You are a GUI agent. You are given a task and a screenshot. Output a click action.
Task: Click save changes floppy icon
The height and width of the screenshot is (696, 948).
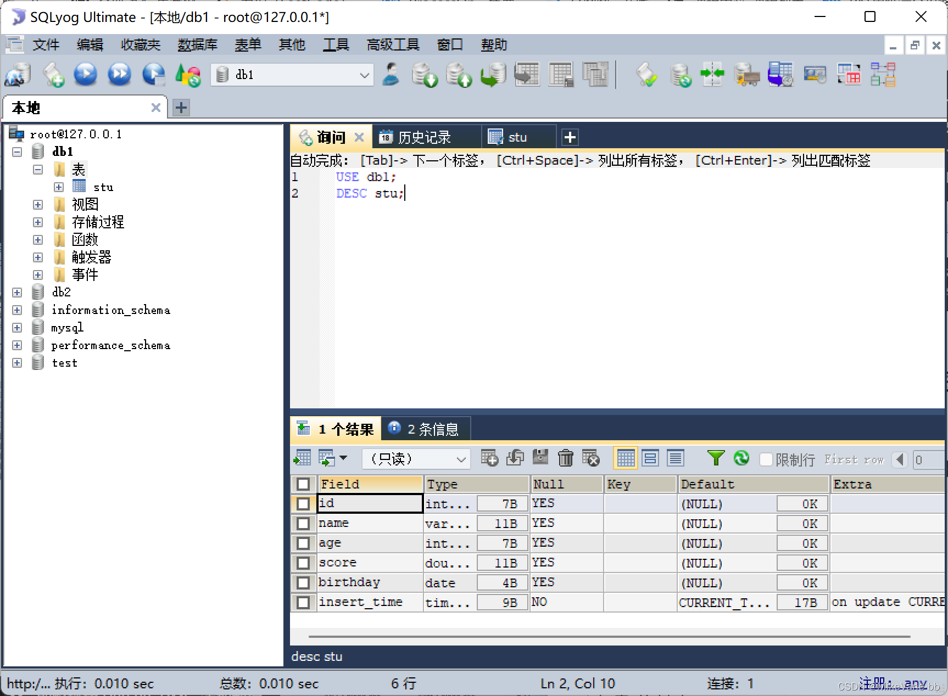click(540, 458)
